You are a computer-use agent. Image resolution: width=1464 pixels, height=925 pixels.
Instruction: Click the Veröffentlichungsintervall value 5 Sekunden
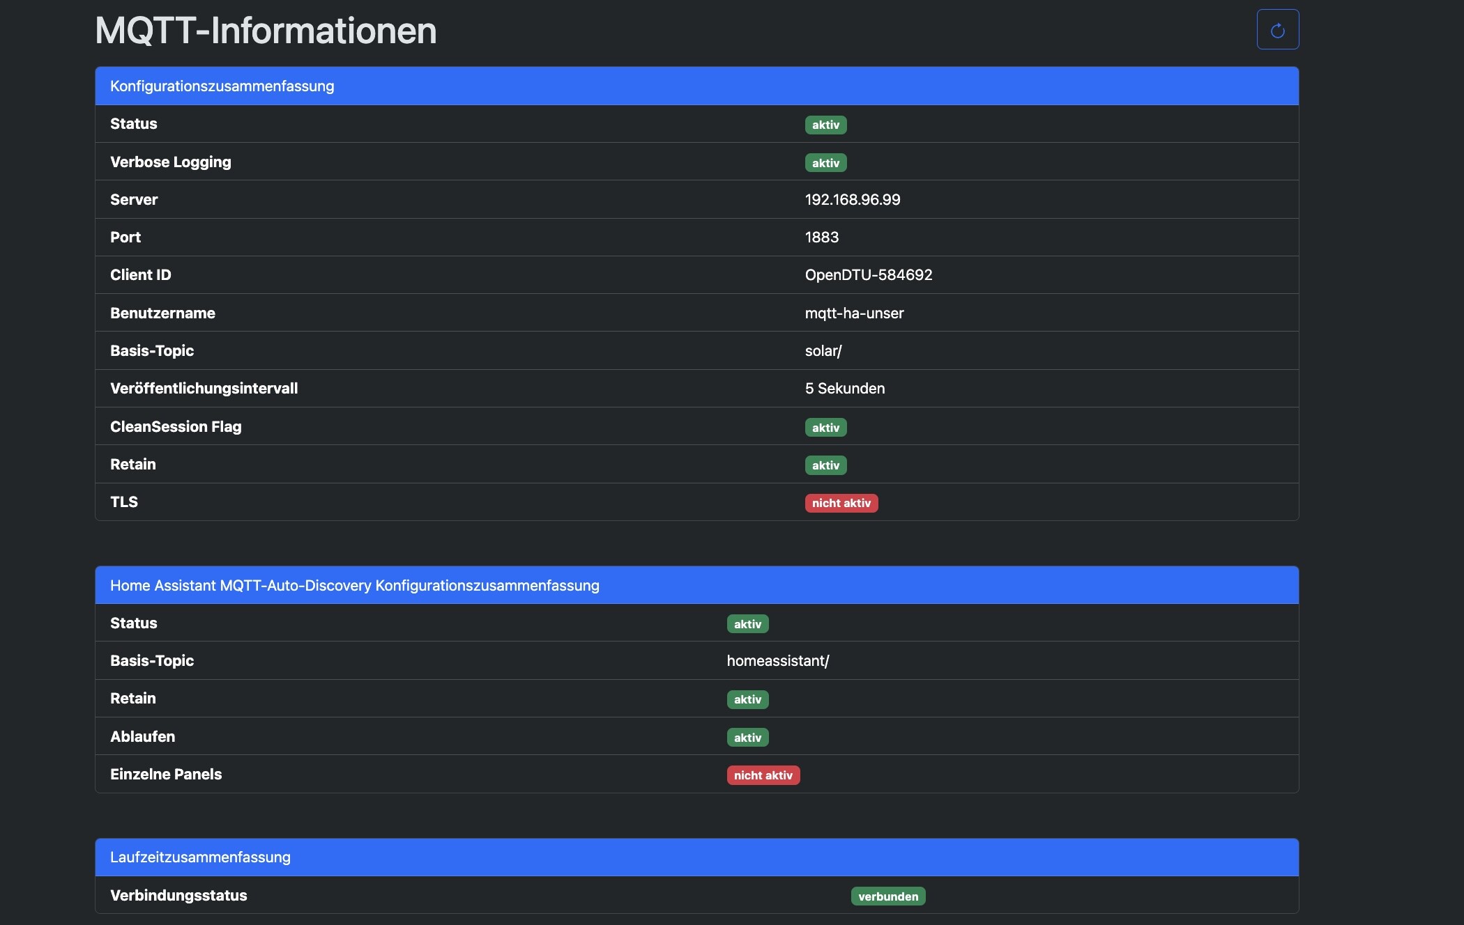844,389
